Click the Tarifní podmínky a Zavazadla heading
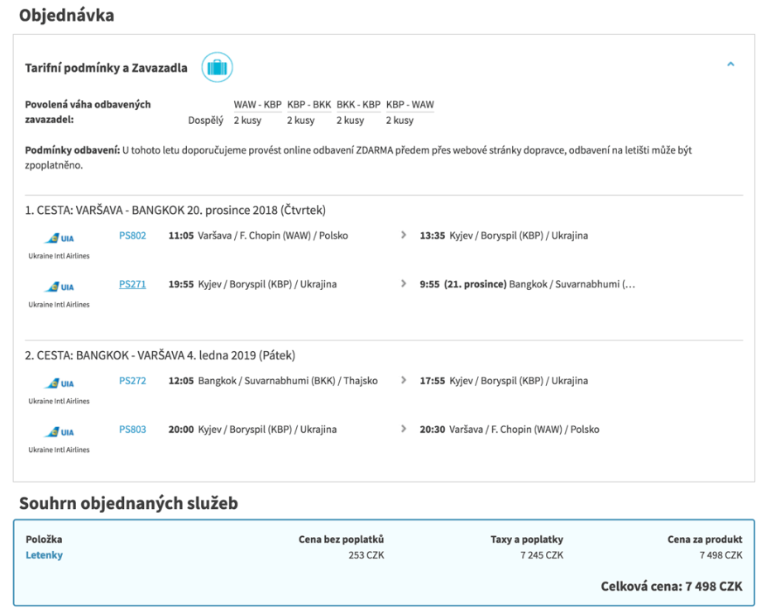This screenshot has height=613, width=761. pyautogui.click(x=106, y=68)
